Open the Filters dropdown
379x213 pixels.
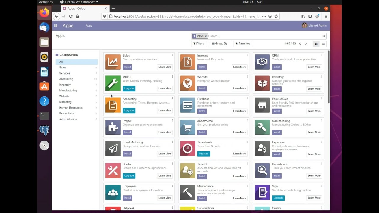(199, 44)
